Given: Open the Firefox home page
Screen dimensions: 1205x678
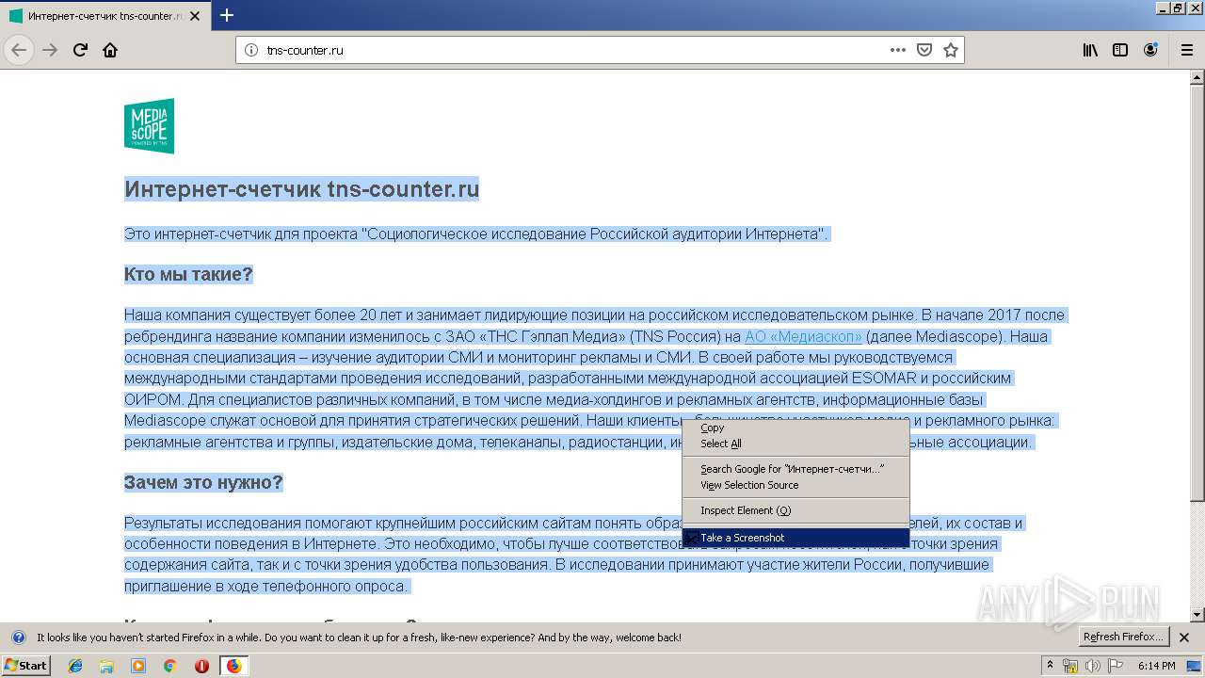Looking at the screenshot, I should click(110, 50).
